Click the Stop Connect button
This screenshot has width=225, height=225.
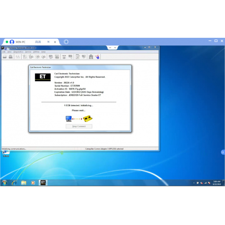click(79, 126)
